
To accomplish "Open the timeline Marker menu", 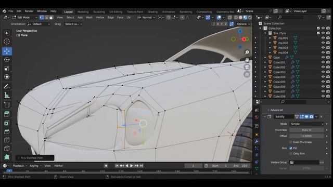I will [59, 166].
